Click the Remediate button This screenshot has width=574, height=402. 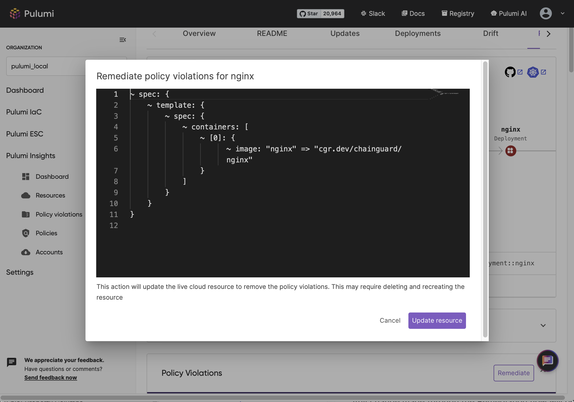coord(514,373)
